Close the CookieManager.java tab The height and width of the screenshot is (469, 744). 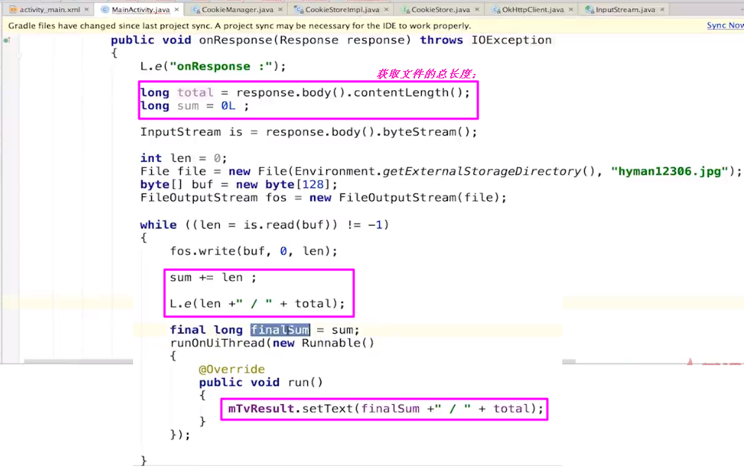coord(280,10)
